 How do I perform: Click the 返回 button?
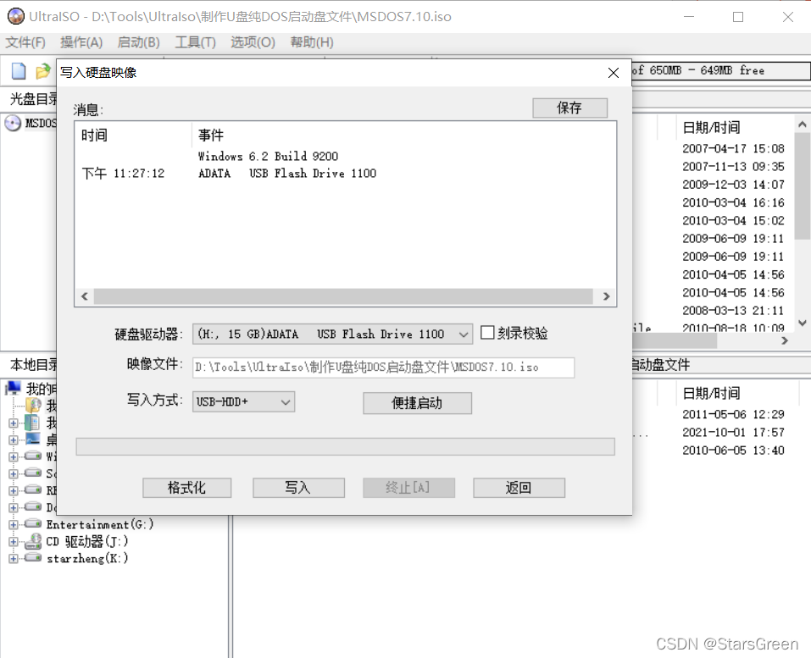point(519,488)
